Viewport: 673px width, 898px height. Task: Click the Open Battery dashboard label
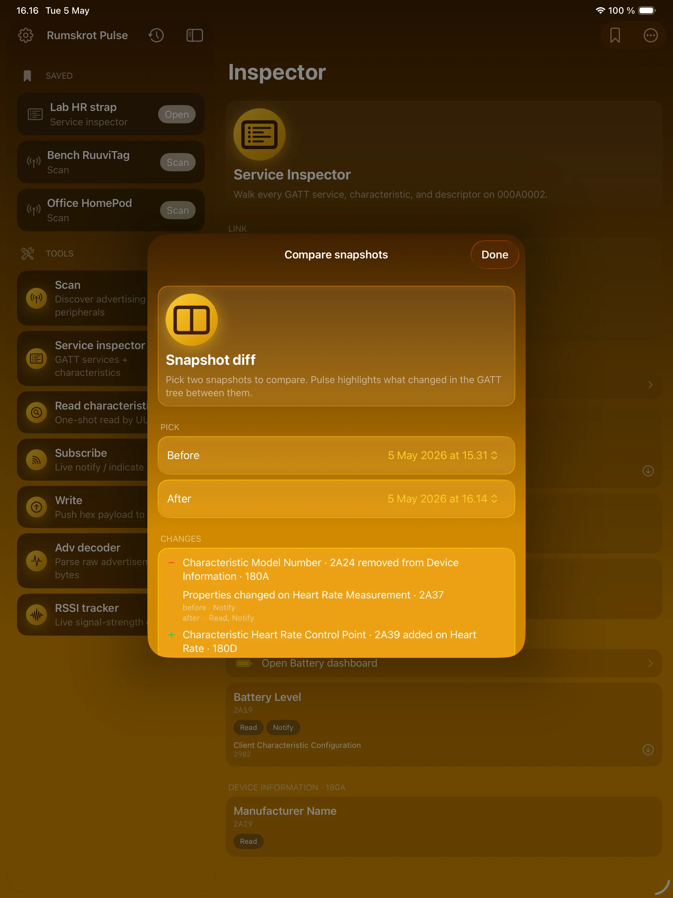pyautogui.click(x=319, y=663)
